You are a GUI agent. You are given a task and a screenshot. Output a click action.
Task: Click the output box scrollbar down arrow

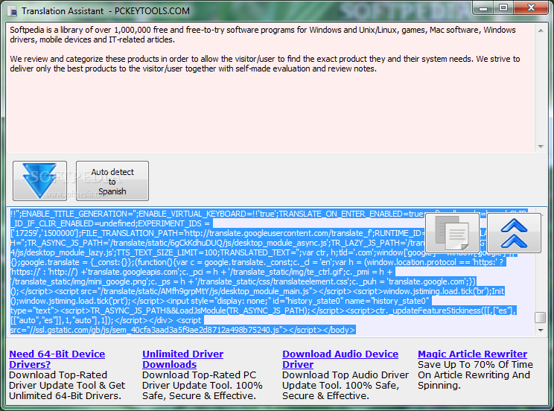(541, 330)
